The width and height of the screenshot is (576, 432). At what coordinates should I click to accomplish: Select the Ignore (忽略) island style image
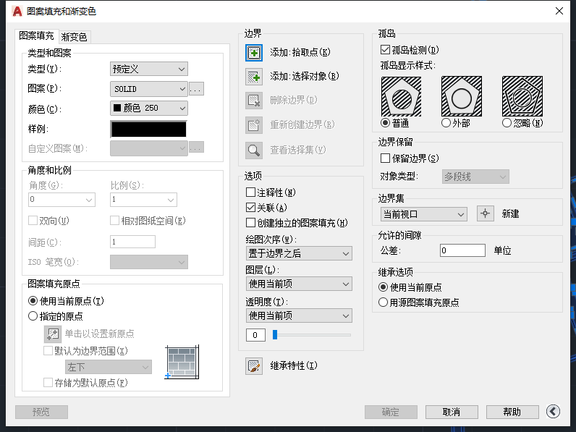pos(522,96)
